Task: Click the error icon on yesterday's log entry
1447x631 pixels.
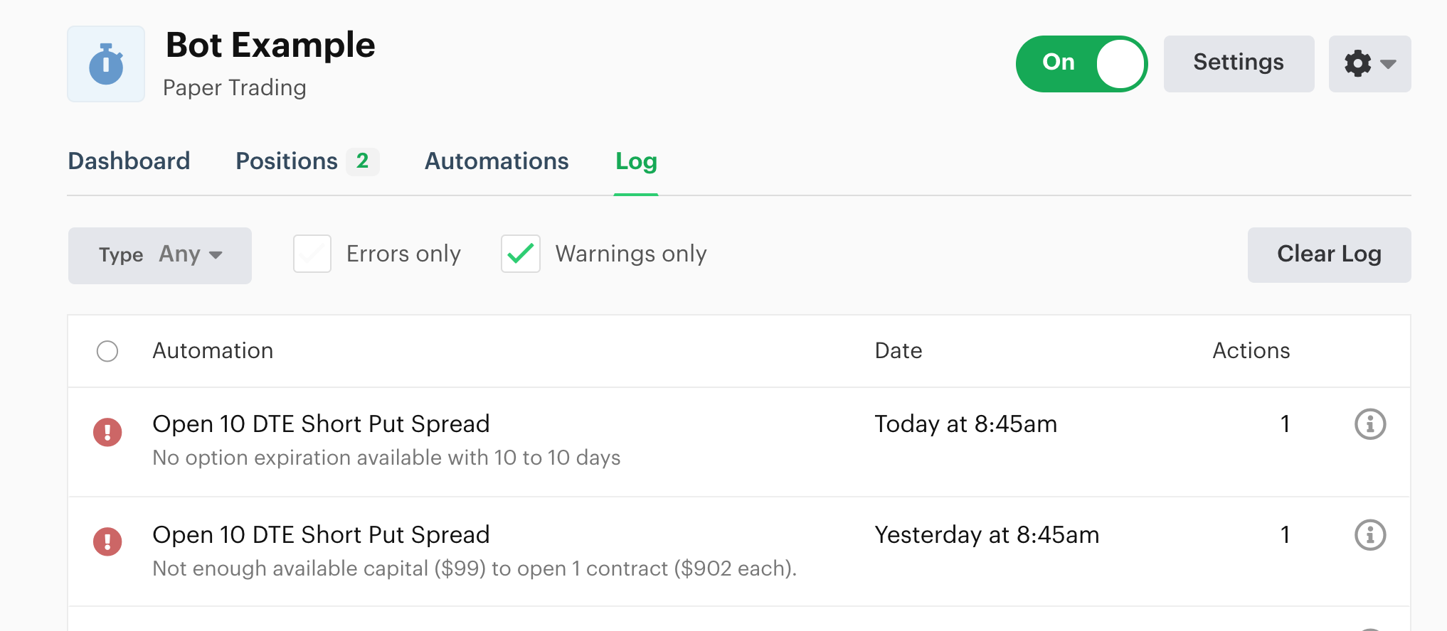Action: (107, 542)
